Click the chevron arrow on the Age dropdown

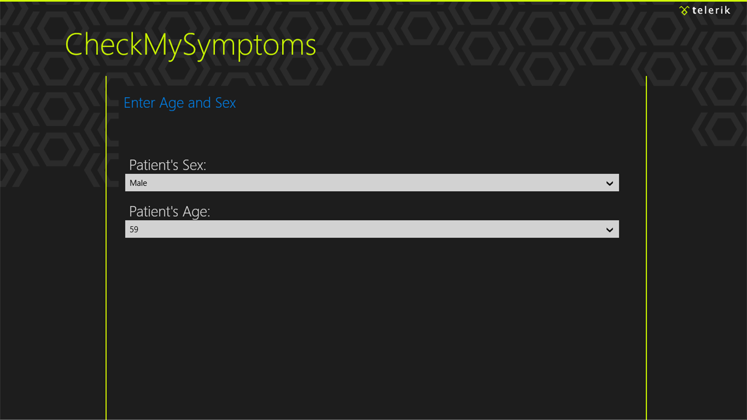pos(610,230)
